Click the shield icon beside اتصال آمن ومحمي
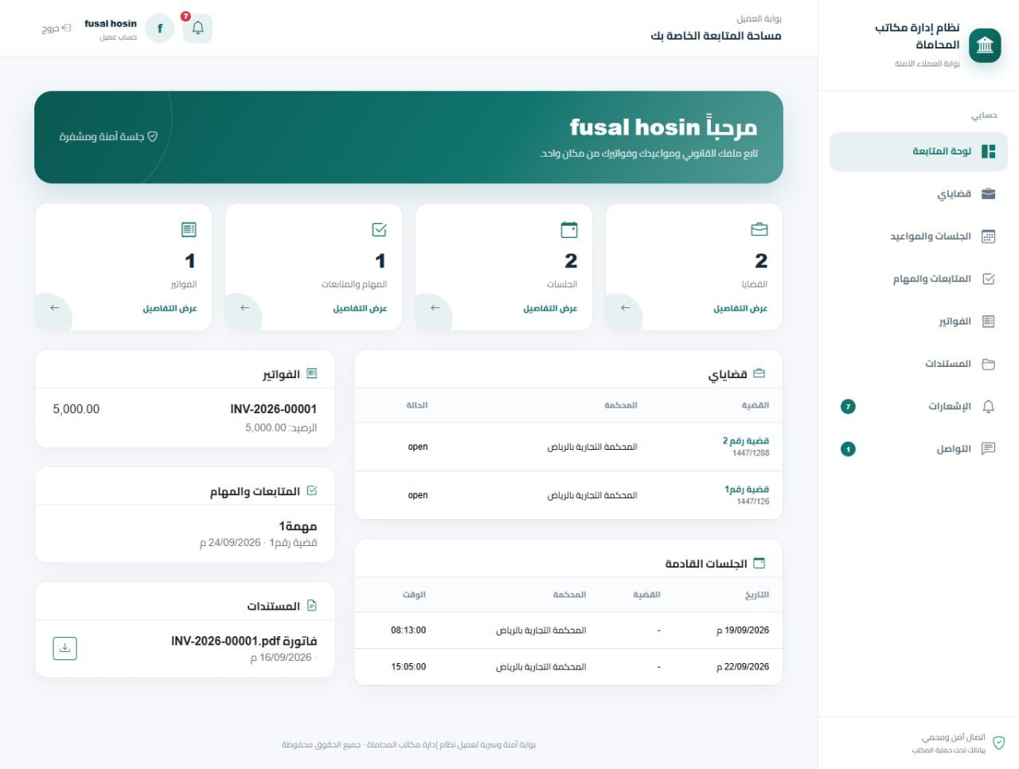This screenshot has width=1019, height=769. (x=998, y=743)
